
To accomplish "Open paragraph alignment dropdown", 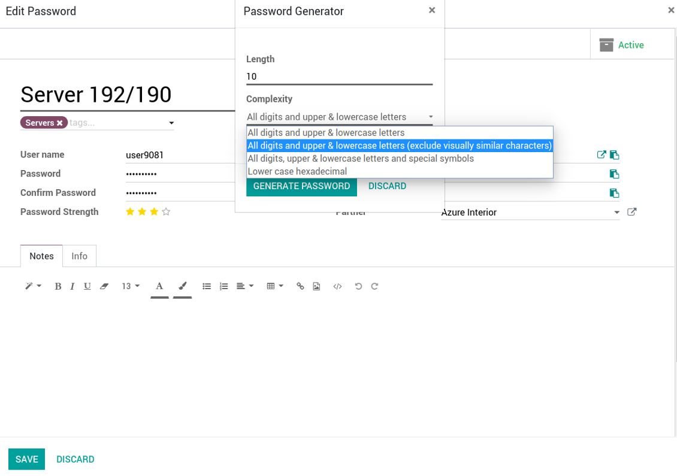I will [245, 286].
